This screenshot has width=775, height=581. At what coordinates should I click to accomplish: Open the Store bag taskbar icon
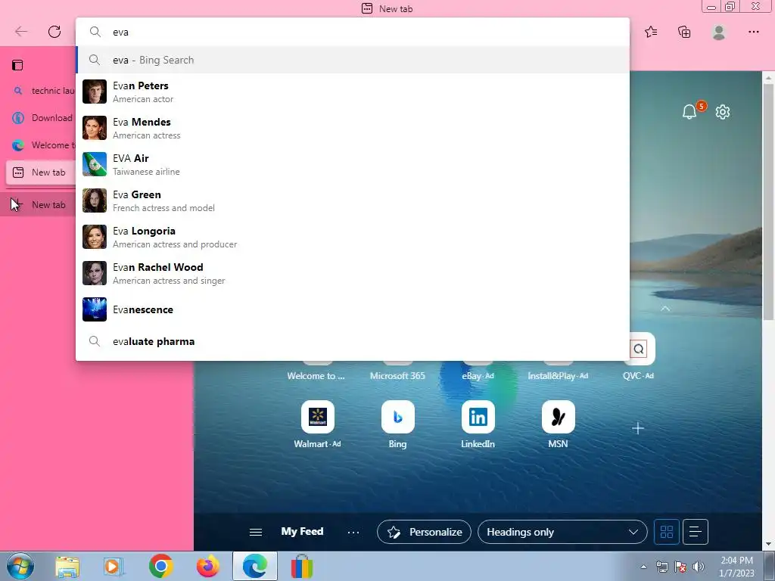coord(301,566)
